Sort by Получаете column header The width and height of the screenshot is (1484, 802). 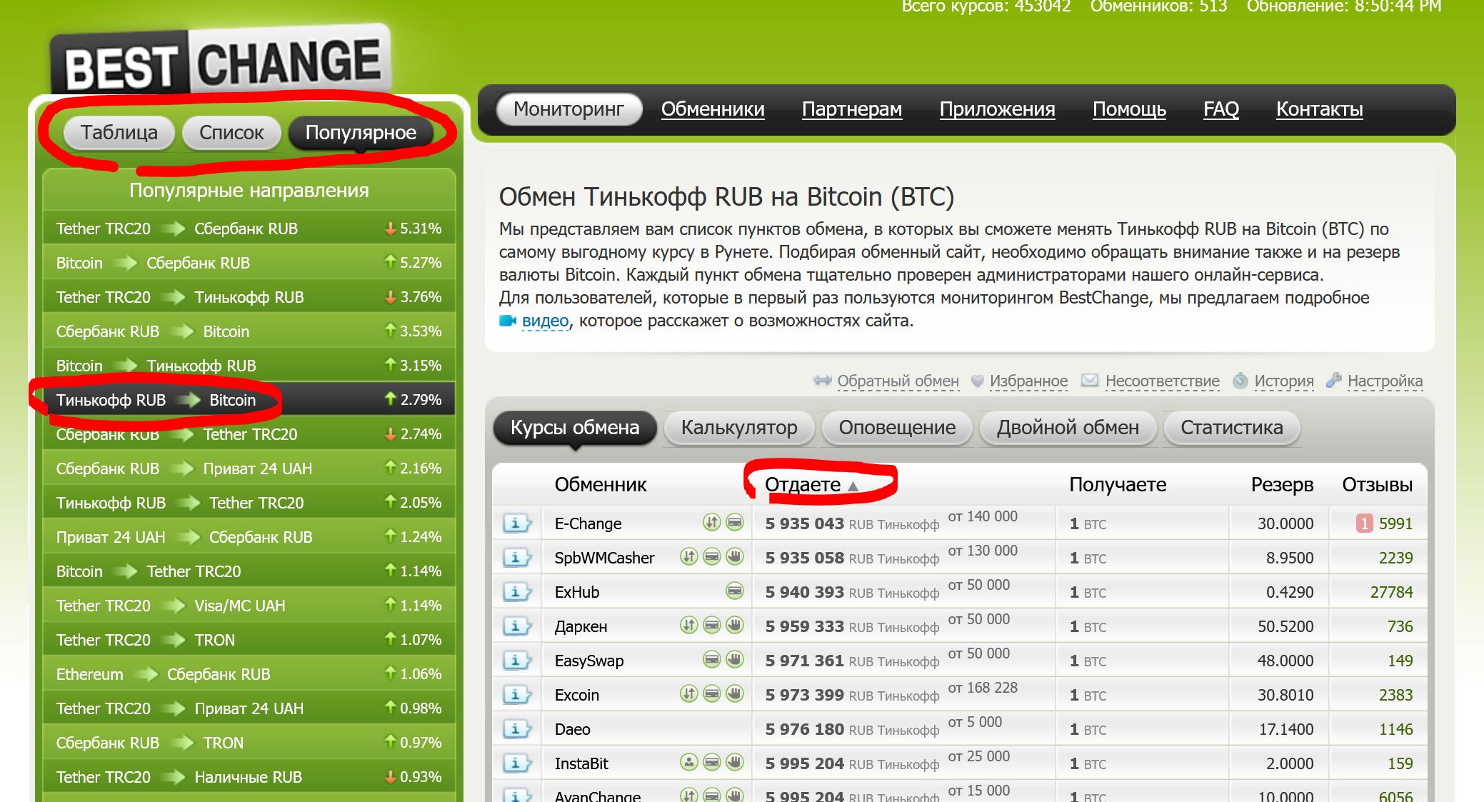pyautogui.click(x=1118, y=485)
